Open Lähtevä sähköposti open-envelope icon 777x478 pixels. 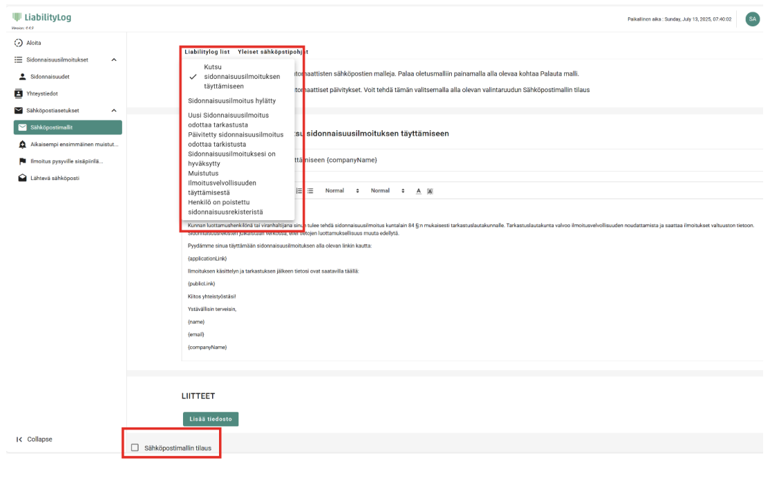[x=23, y=178]
